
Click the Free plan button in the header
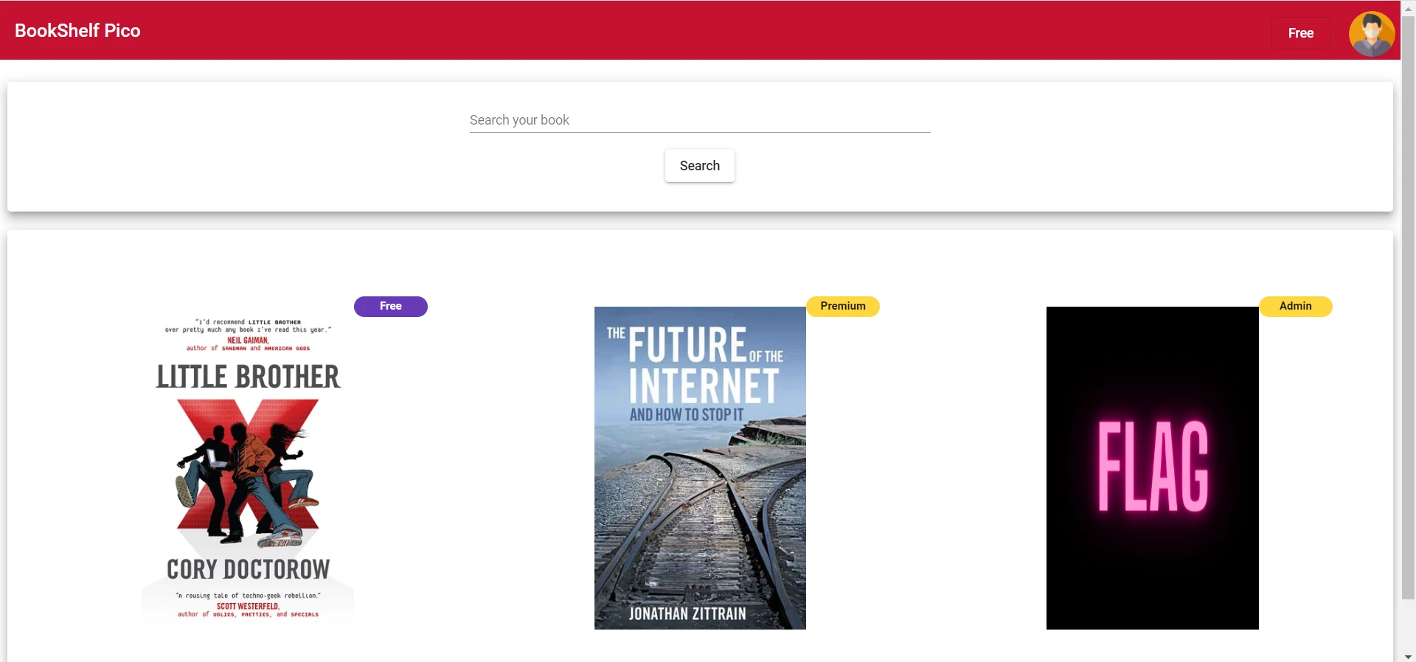1300,33
